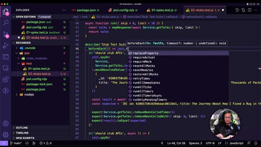Switch to the jest.config.mjs tab
Viewport: 261px width, 147px height.
[x=123, y=10]
